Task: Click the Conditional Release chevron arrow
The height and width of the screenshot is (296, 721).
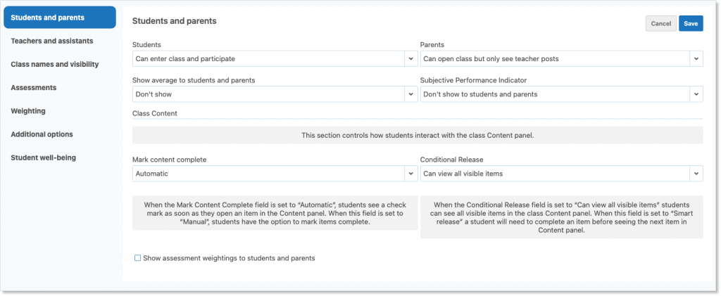Action: [695, 173]
